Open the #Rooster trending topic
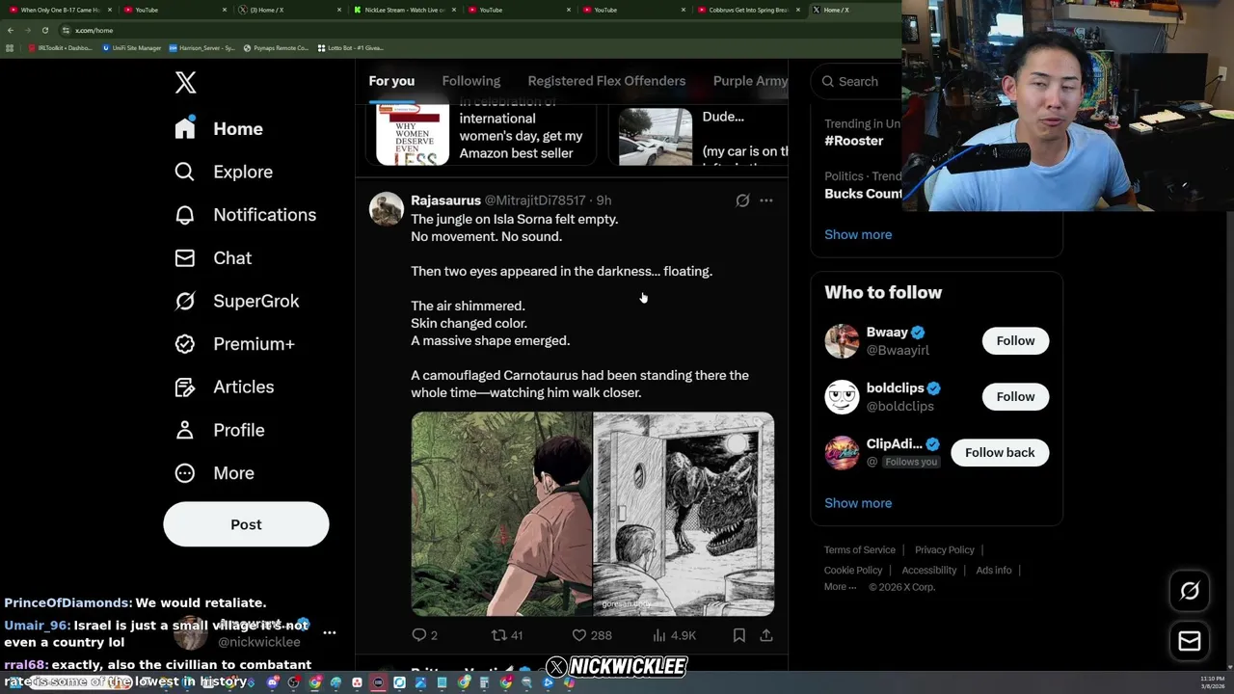 click(854, 141)
